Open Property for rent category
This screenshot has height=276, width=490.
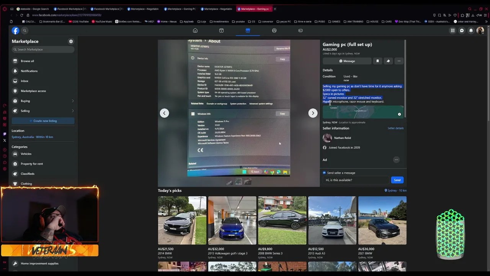[43, 164]
